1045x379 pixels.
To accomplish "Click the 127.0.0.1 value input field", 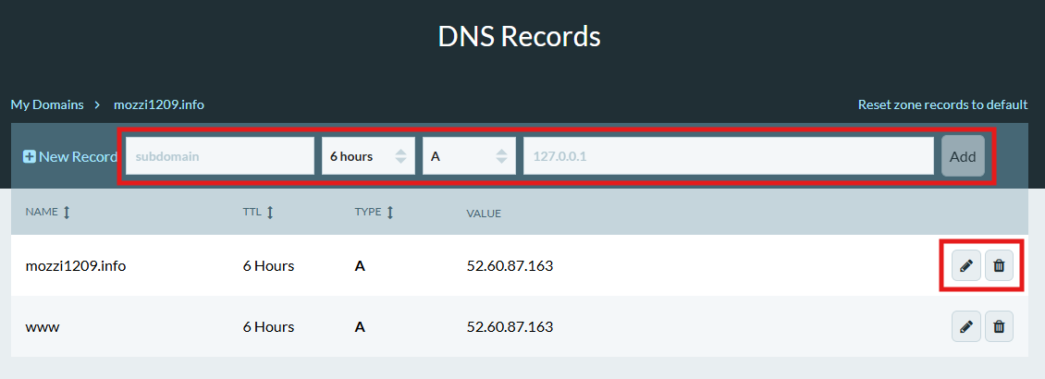I will coord(728,156).
